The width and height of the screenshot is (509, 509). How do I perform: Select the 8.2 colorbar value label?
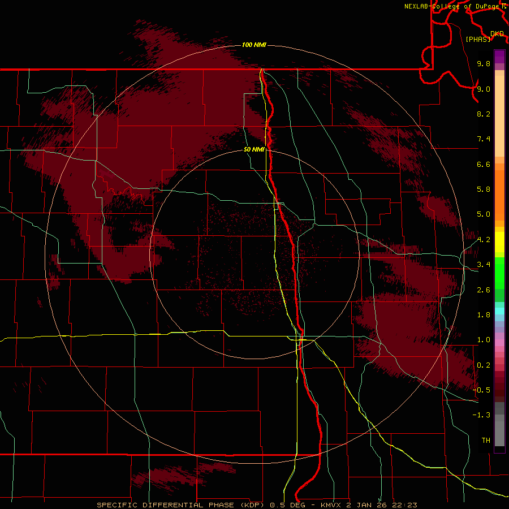click(484, 114)
